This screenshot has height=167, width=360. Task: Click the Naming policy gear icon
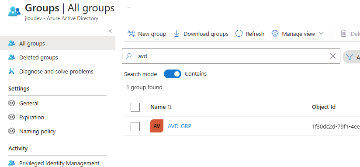[x=11, y=131]
